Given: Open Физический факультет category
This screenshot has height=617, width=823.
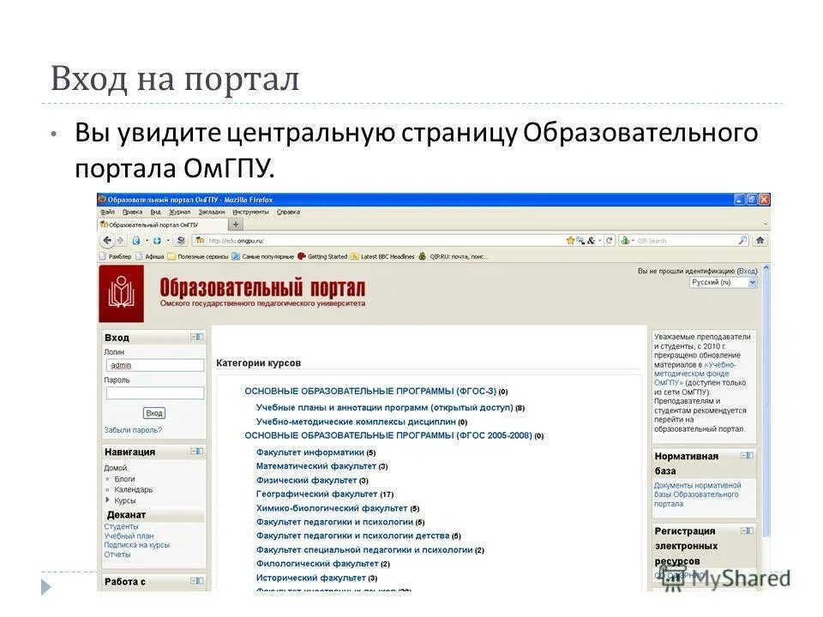Looking at the screenshot, I should coord(306,480).
